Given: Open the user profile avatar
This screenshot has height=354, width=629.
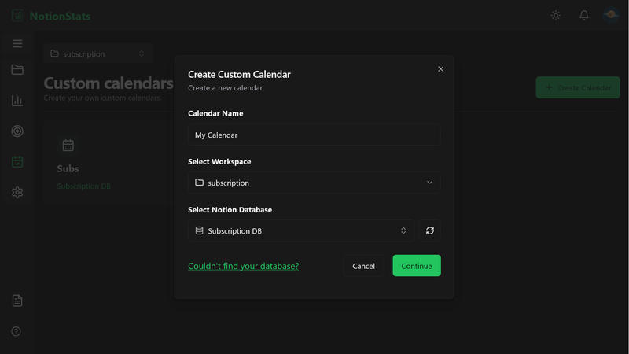Looking at the screenshot, I should tap(611, 15).
